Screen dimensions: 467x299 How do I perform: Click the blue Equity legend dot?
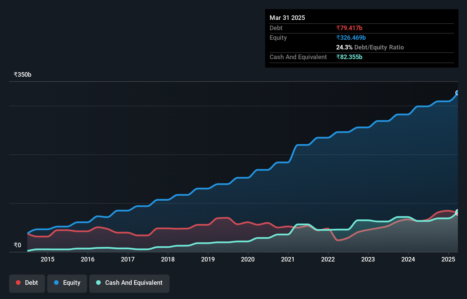click(x=56, y=283)
